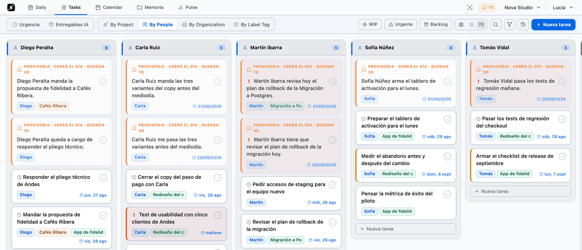582x250 pixels.
Task: Group tasks By Project
Action: (118, 24)
